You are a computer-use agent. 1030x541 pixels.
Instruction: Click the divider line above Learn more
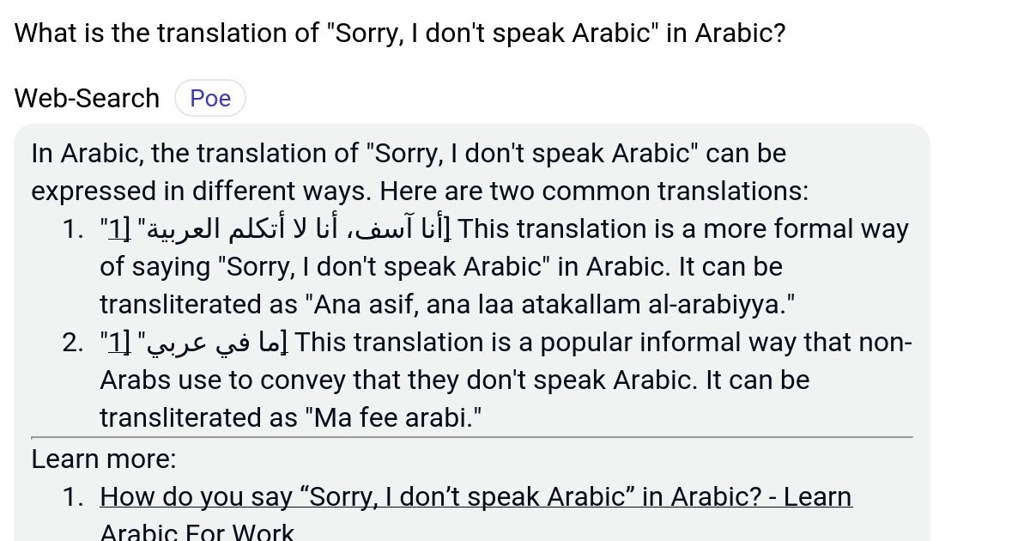pyautogui.click(x=472, y=438)
